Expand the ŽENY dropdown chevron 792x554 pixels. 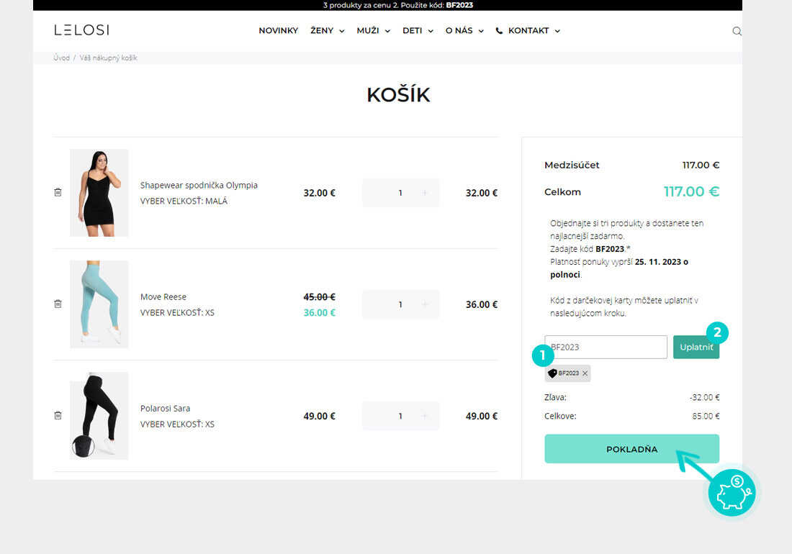pyautogui.click(x=342, y=31)
